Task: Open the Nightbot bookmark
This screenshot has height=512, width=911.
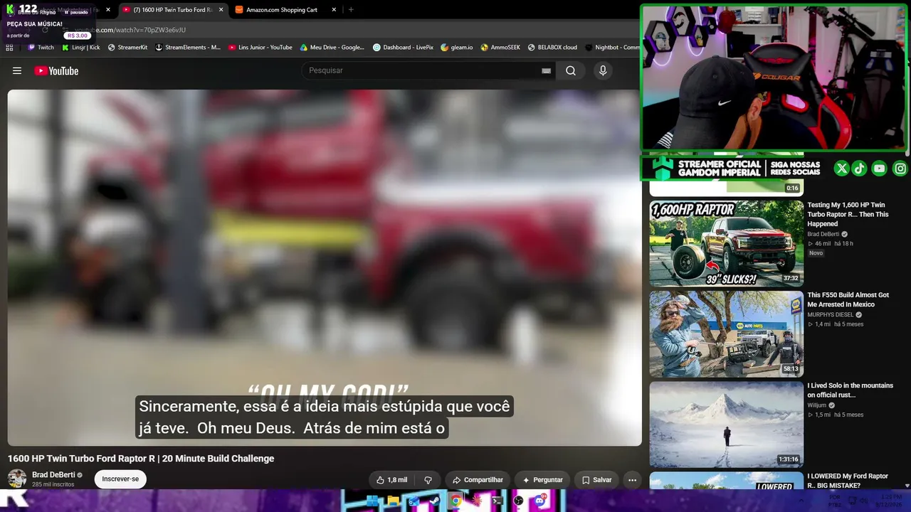Action: coord(612,48)
